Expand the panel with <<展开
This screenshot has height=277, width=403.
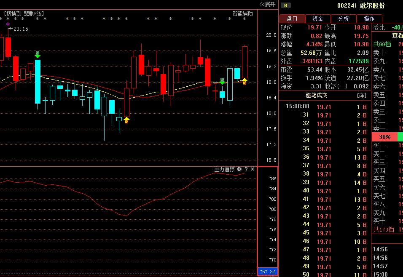pyautogui.click(x=267, y=4)
